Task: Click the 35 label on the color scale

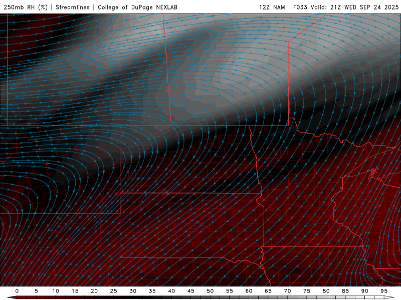Action: tap(152, 291)
